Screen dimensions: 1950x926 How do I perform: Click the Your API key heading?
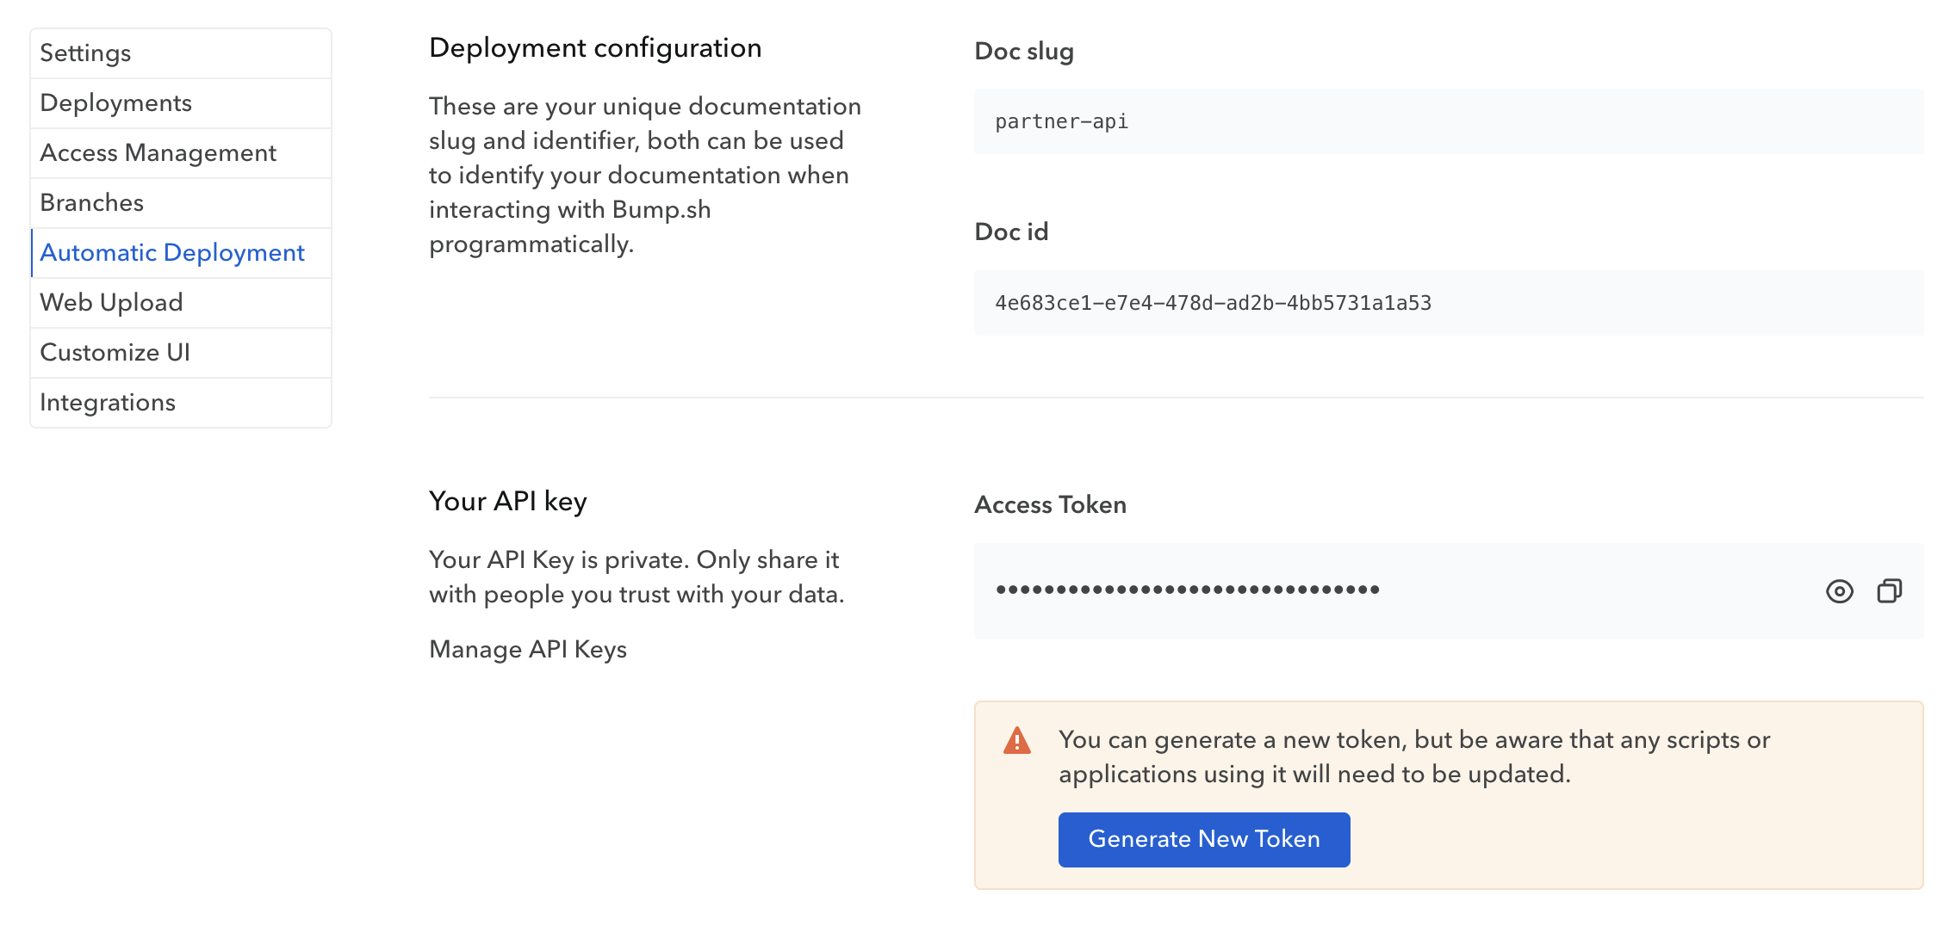point(508,502)
